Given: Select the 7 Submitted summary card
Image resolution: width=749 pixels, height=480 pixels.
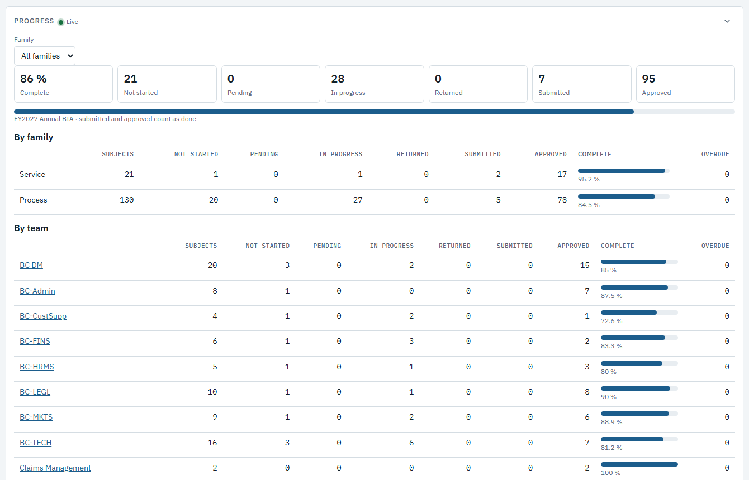Looking at the screenshot, I should point(582,84).
